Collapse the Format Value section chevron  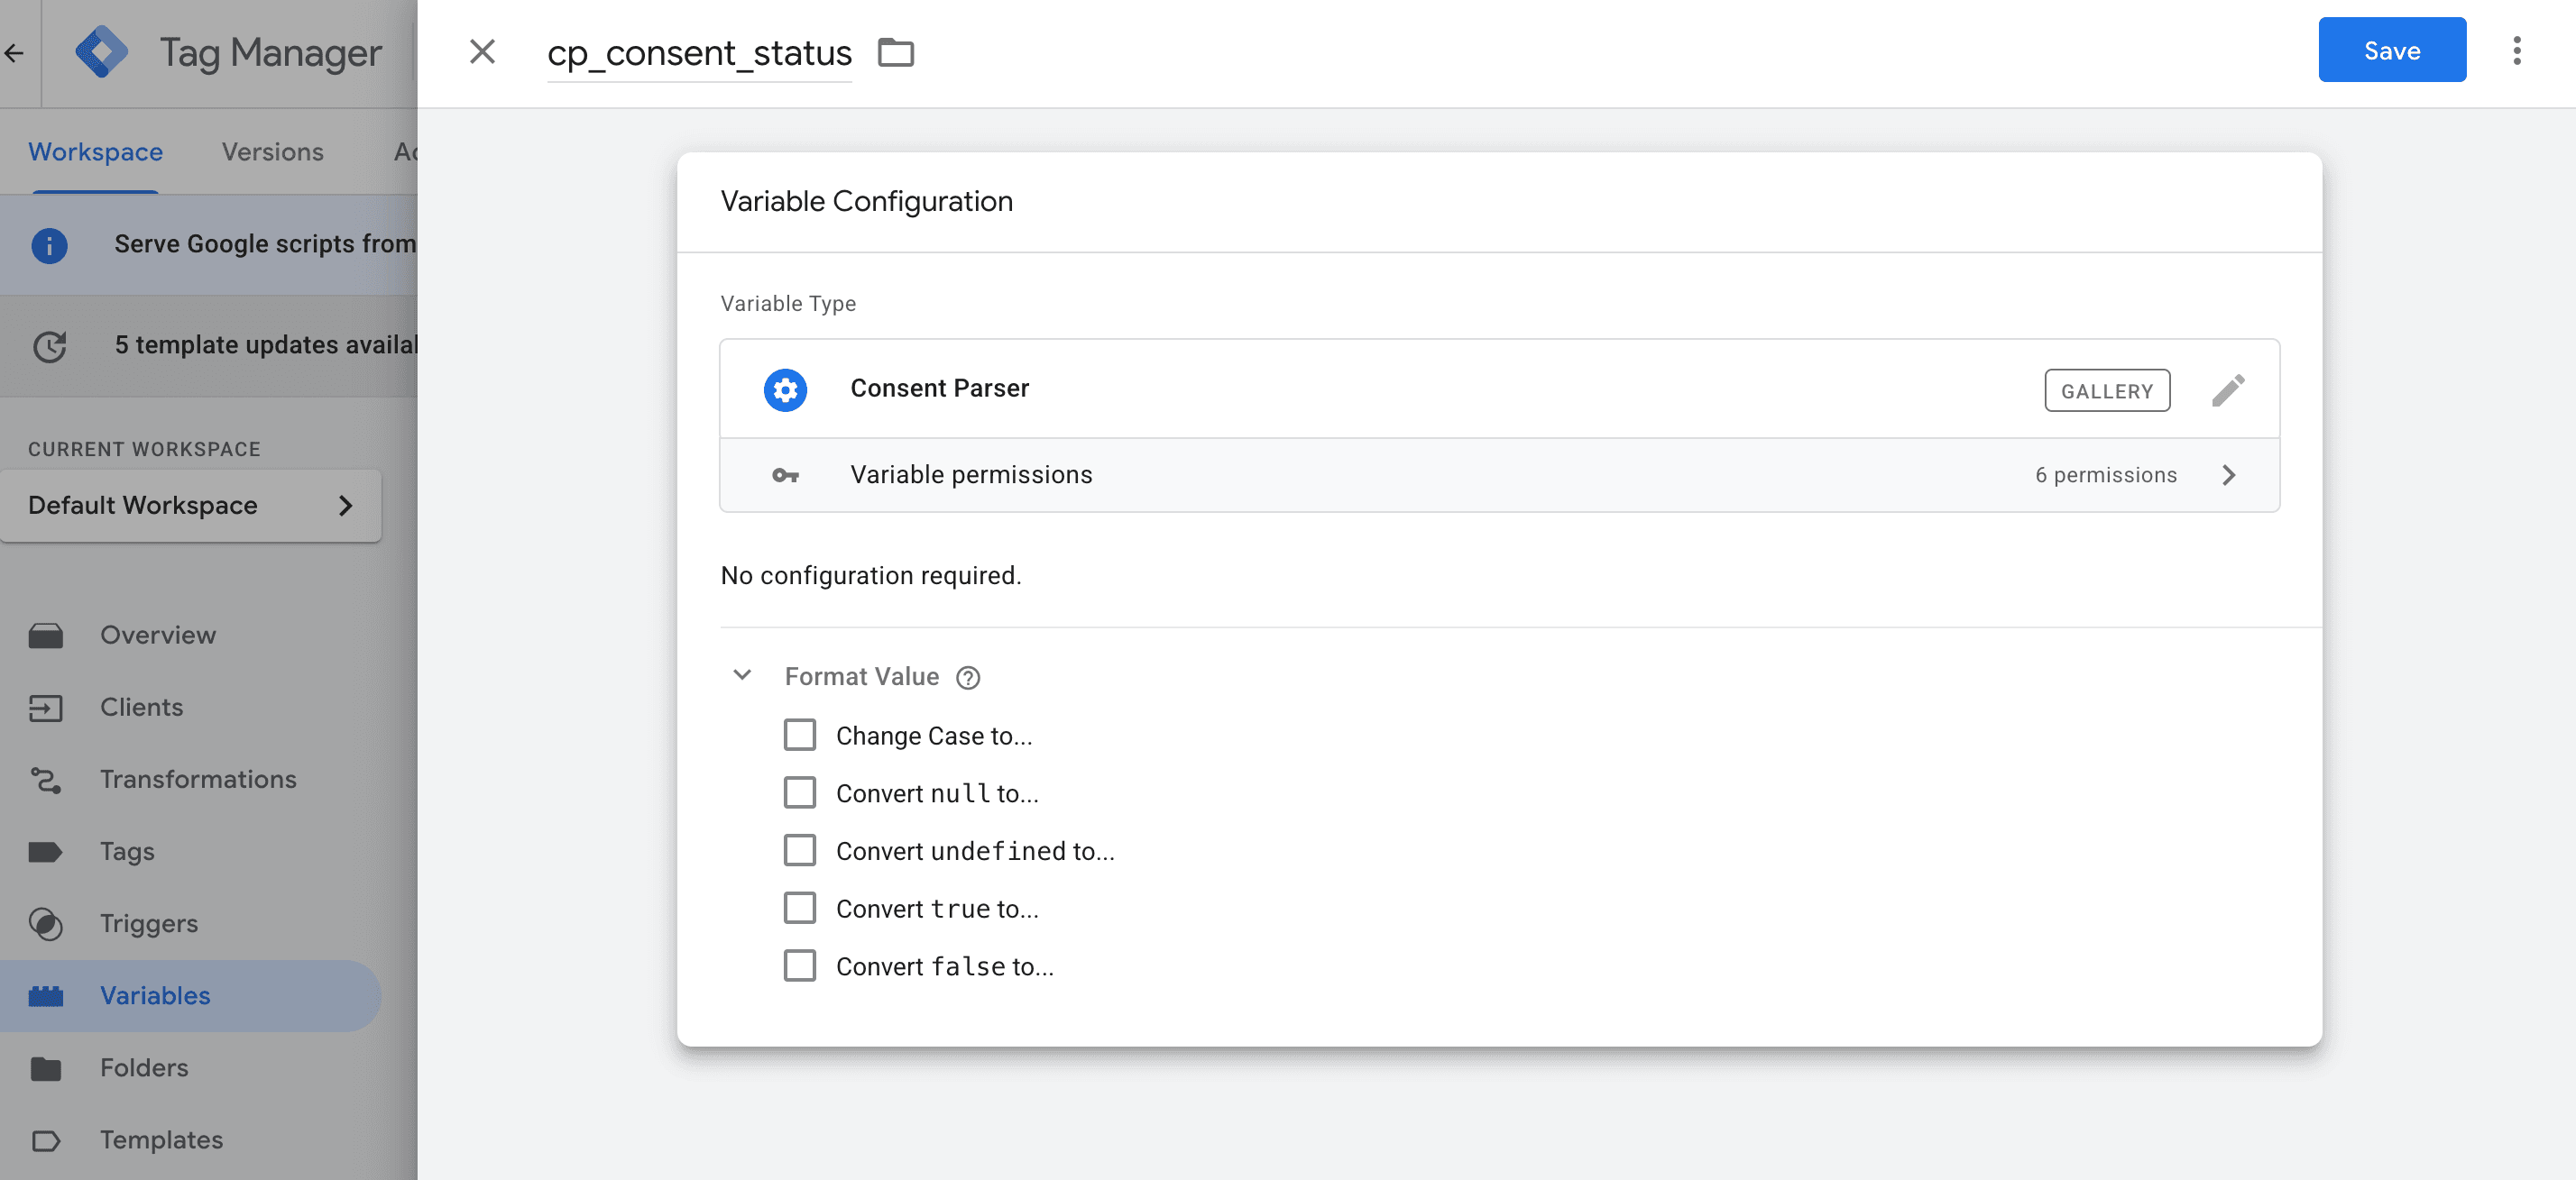[742, 675]
